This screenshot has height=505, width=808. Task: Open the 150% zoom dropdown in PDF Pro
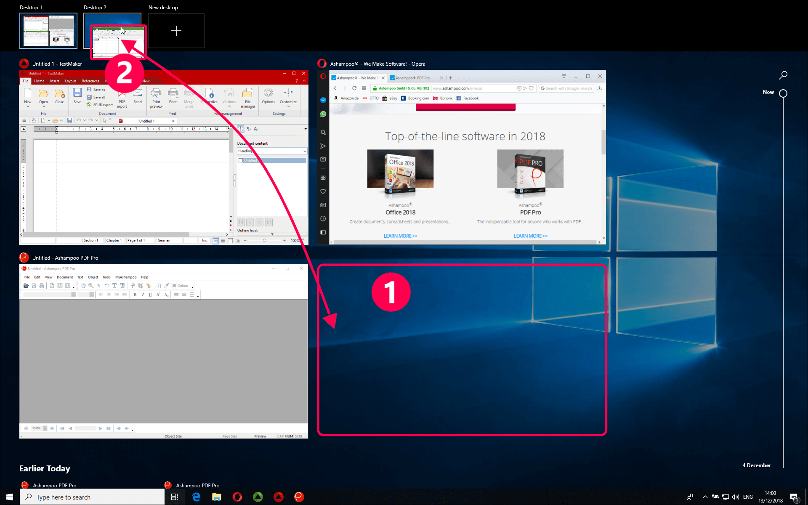tap(45, 428)
